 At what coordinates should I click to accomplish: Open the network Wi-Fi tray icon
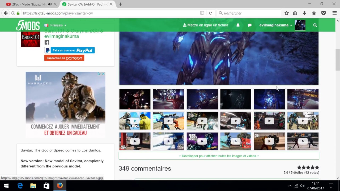tap(296, 186)
